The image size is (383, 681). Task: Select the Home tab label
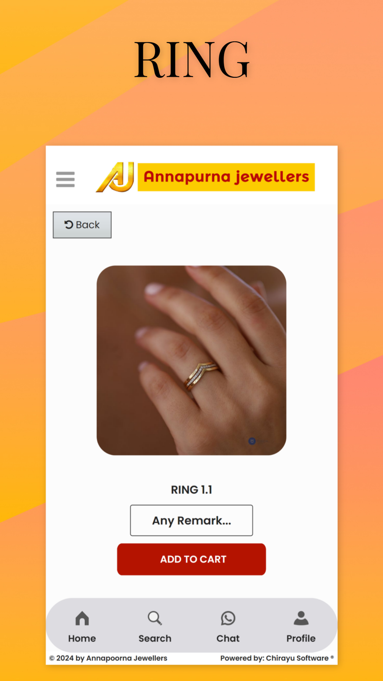click(82, 638)
